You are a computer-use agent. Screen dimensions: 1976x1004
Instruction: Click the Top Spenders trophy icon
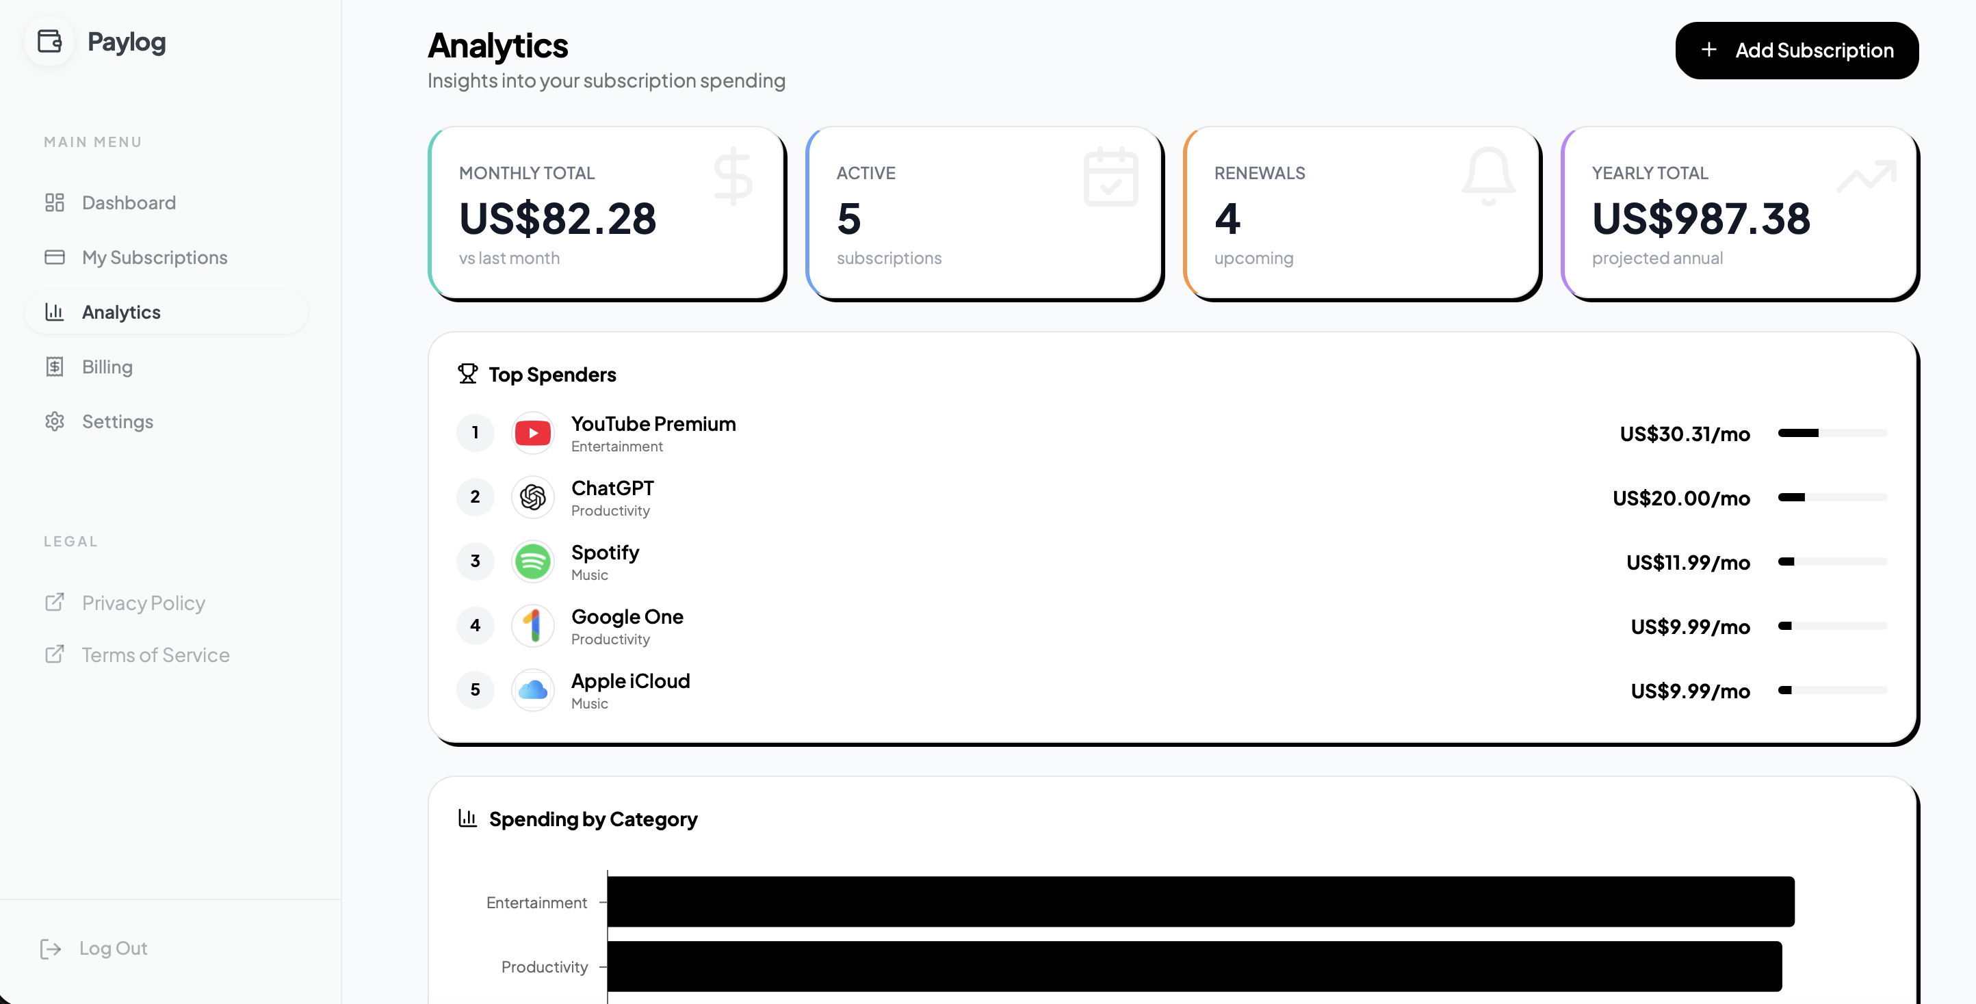click(x=467, y=373)
